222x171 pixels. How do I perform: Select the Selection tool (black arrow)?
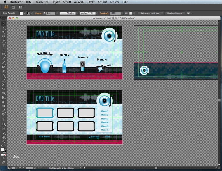(x=4, y=23)
